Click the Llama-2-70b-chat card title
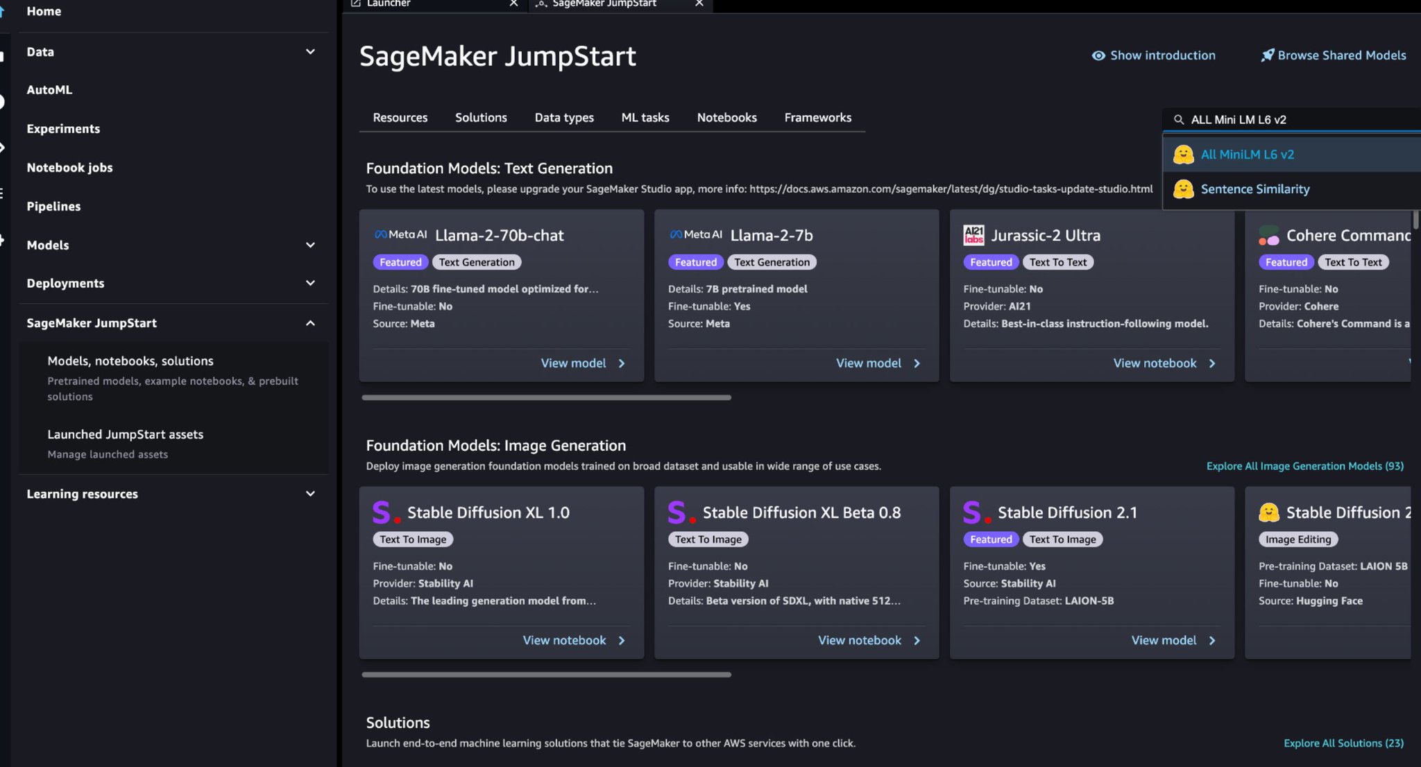1421x767 pixels. tap(499, 235)
